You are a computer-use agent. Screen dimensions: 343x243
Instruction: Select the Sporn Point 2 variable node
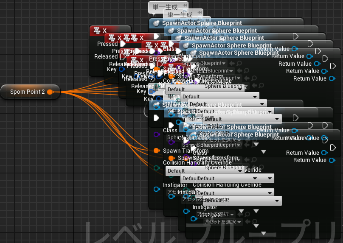[x=30, y=92]
